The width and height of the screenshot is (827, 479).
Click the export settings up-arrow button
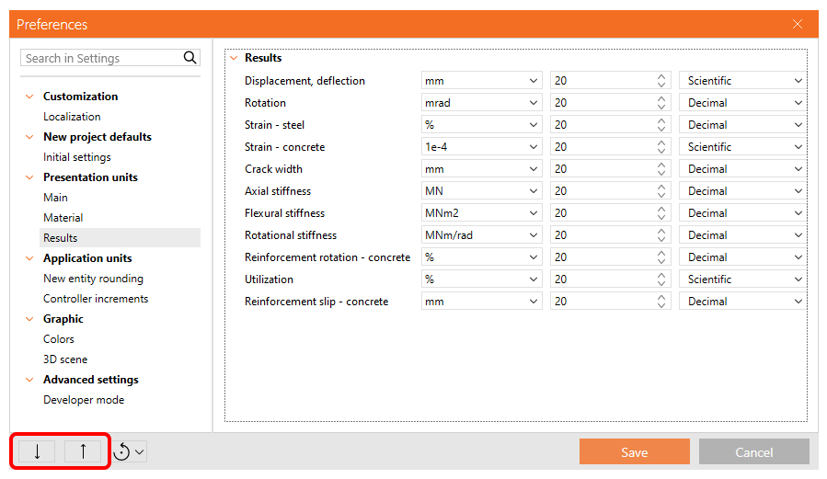[x=83, y=451]
